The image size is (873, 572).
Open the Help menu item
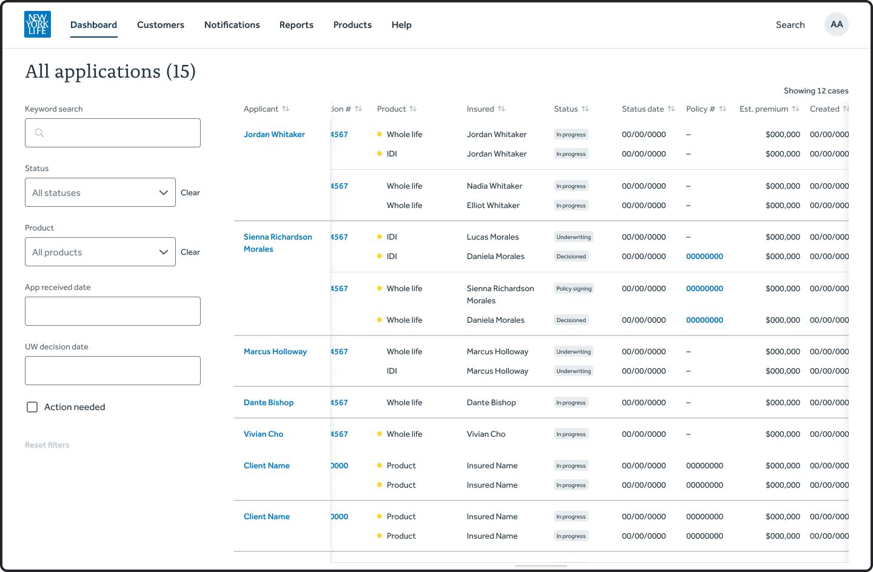[x=401, y=25]
